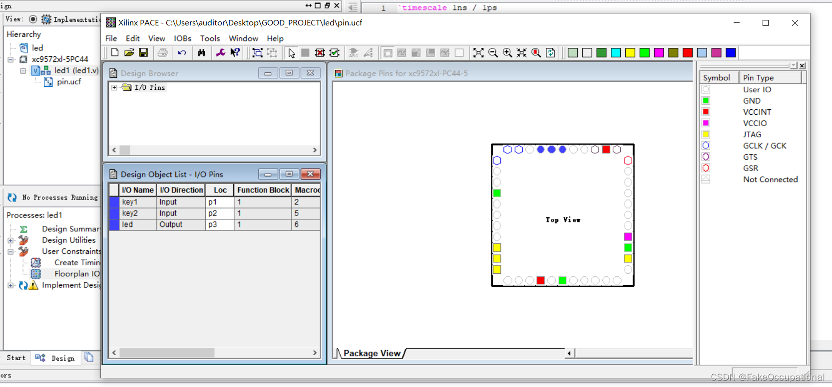This screenshot has height=387, width=832.
Task: Click the I/O Direction column header
Action: click(181, 190)
